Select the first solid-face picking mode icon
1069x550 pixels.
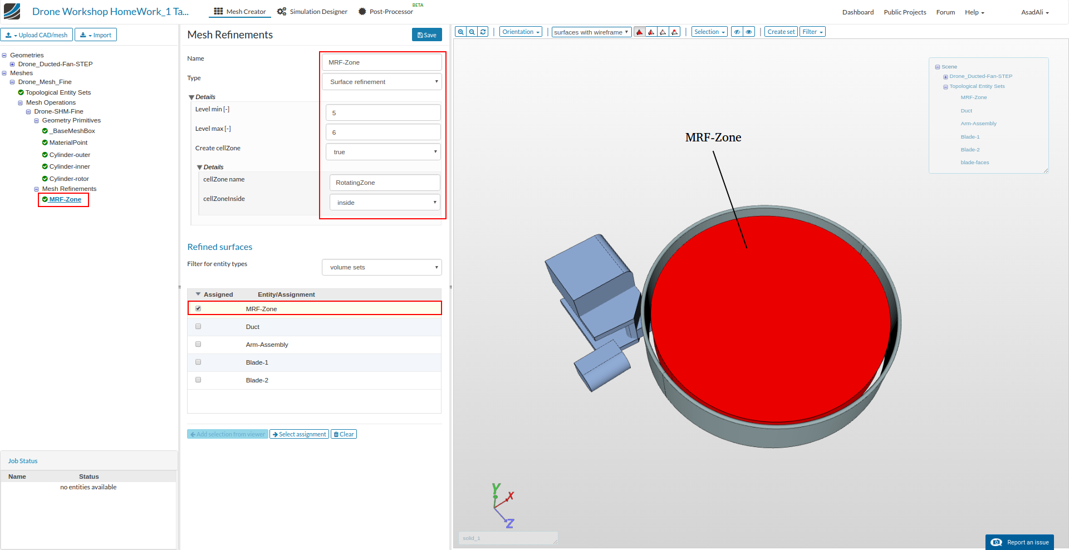point(640,32)
